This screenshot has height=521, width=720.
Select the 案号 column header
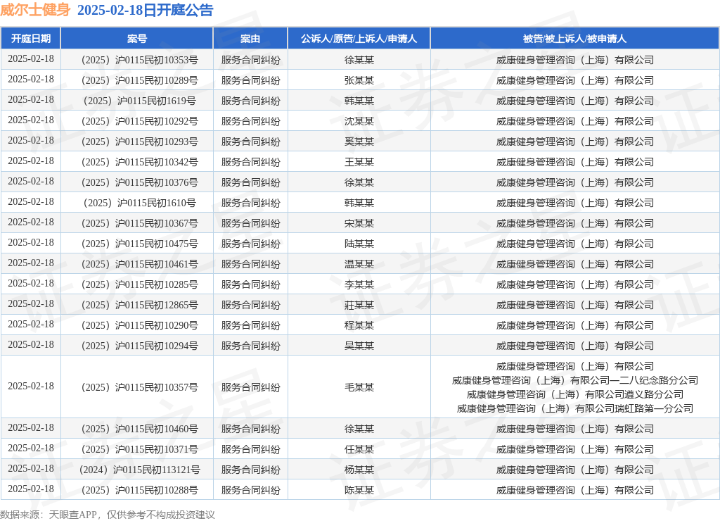(x=137, y=39)
